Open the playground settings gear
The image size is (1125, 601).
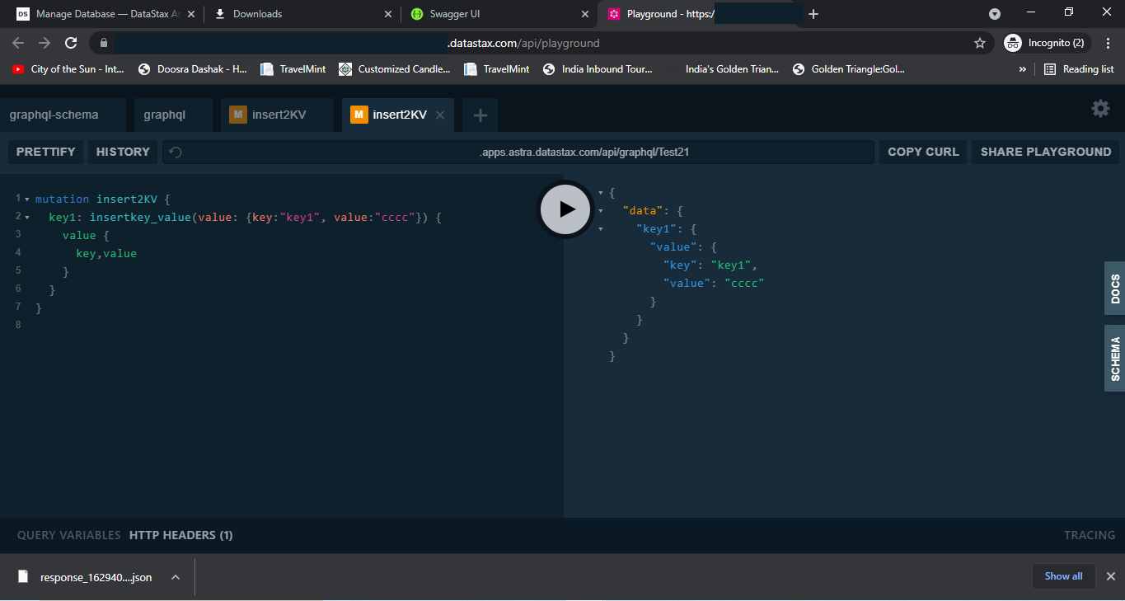[1100, 107]
